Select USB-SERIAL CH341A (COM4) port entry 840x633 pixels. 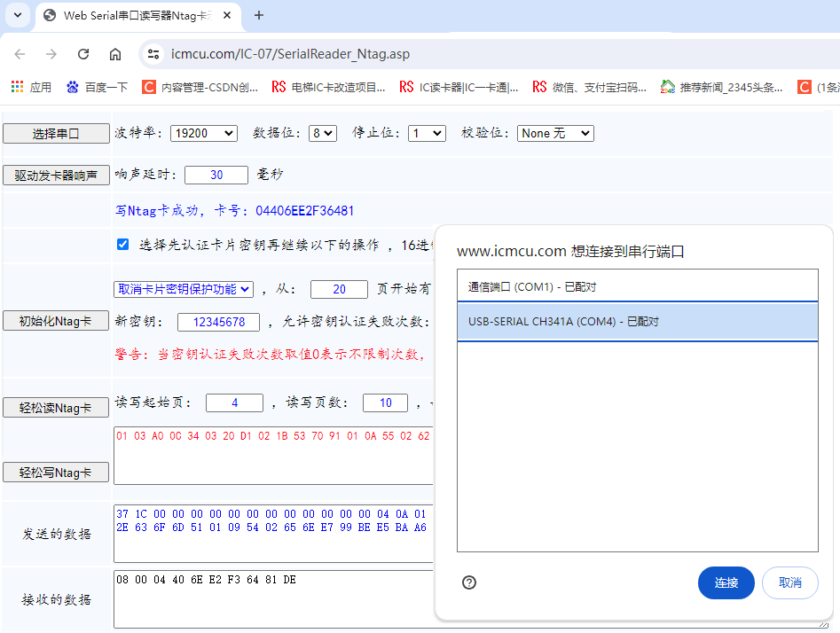tap(637, 322)
